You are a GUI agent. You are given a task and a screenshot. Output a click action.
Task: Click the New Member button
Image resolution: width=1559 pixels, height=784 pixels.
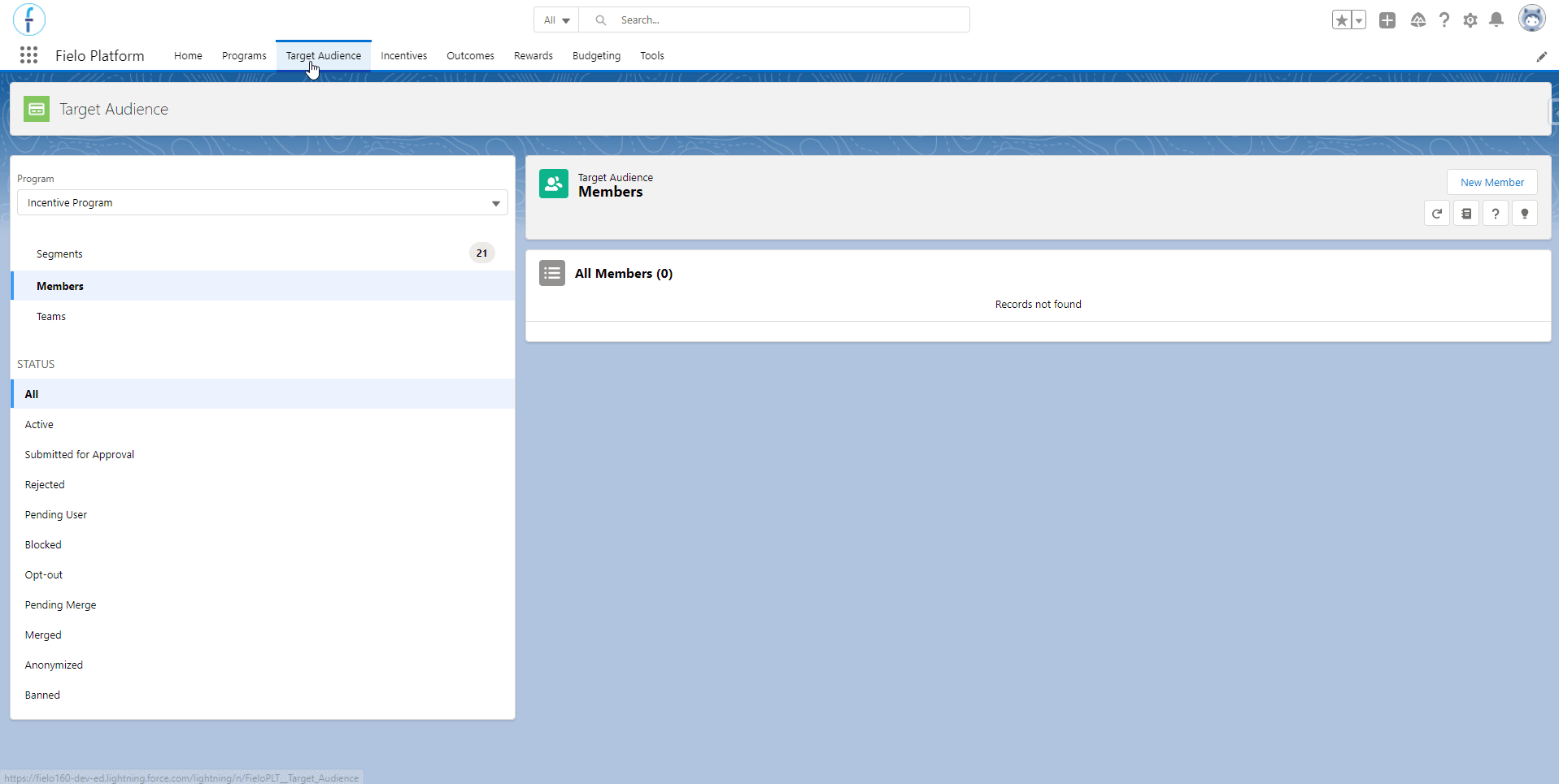1492,182
